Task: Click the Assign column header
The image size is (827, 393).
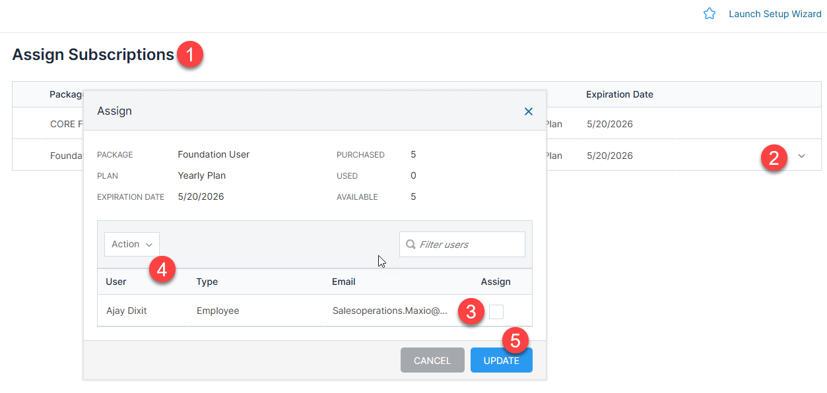Action: tap(496, 282)
